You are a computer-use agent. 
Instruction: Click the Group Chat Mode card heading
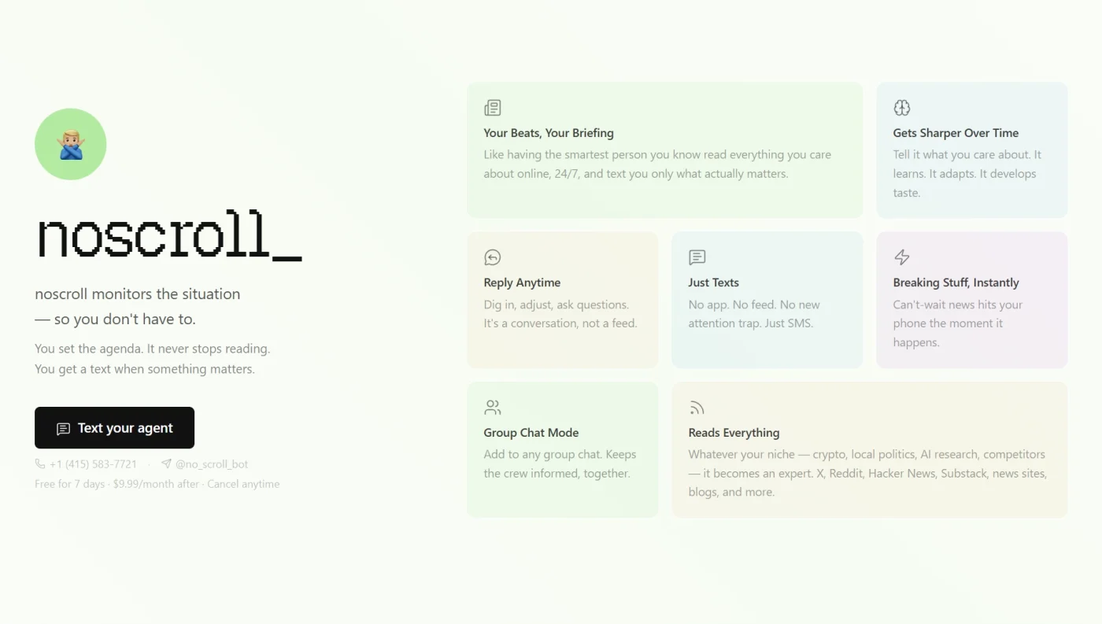coord(531,433)
